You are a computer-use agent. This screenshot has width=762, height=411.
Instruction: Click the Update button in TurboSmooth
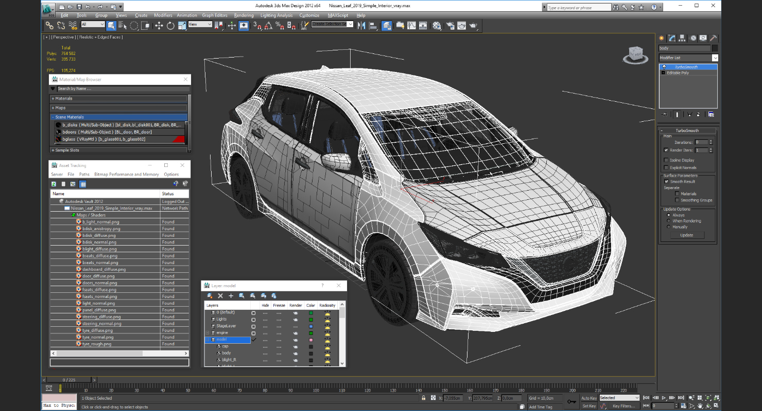point(686,235)
